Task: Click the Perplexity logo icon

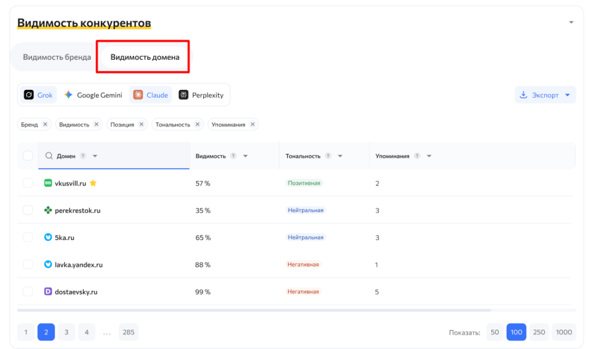Action: click(183, 95)
